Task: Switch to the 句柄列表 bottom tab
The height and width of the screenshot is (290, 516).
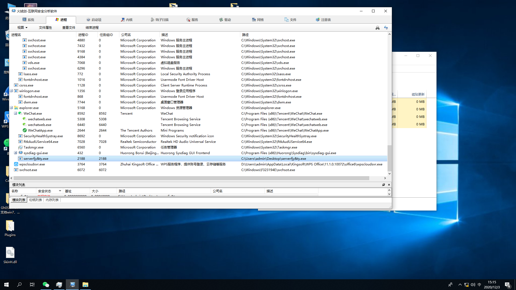Action: 35,200
